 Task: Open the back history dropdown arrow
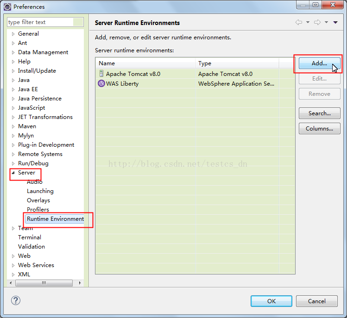[x=308, y=22]
